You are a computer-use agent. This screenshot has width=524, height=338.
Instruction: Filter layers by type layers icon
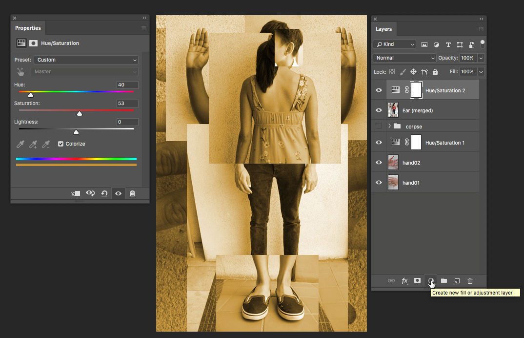(448, 44)
